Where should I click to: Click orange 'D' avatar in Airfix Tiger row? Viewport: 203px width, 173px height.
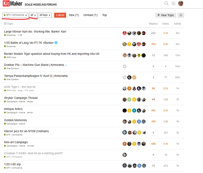pos(129,88)
